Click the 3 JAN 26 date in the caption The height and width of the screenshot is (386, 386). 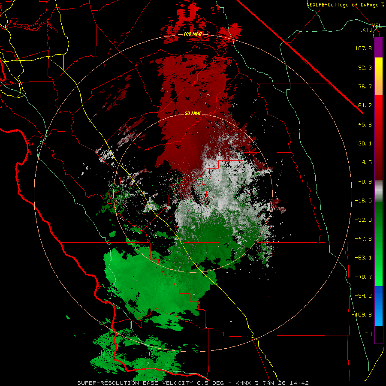coord(271,383)
